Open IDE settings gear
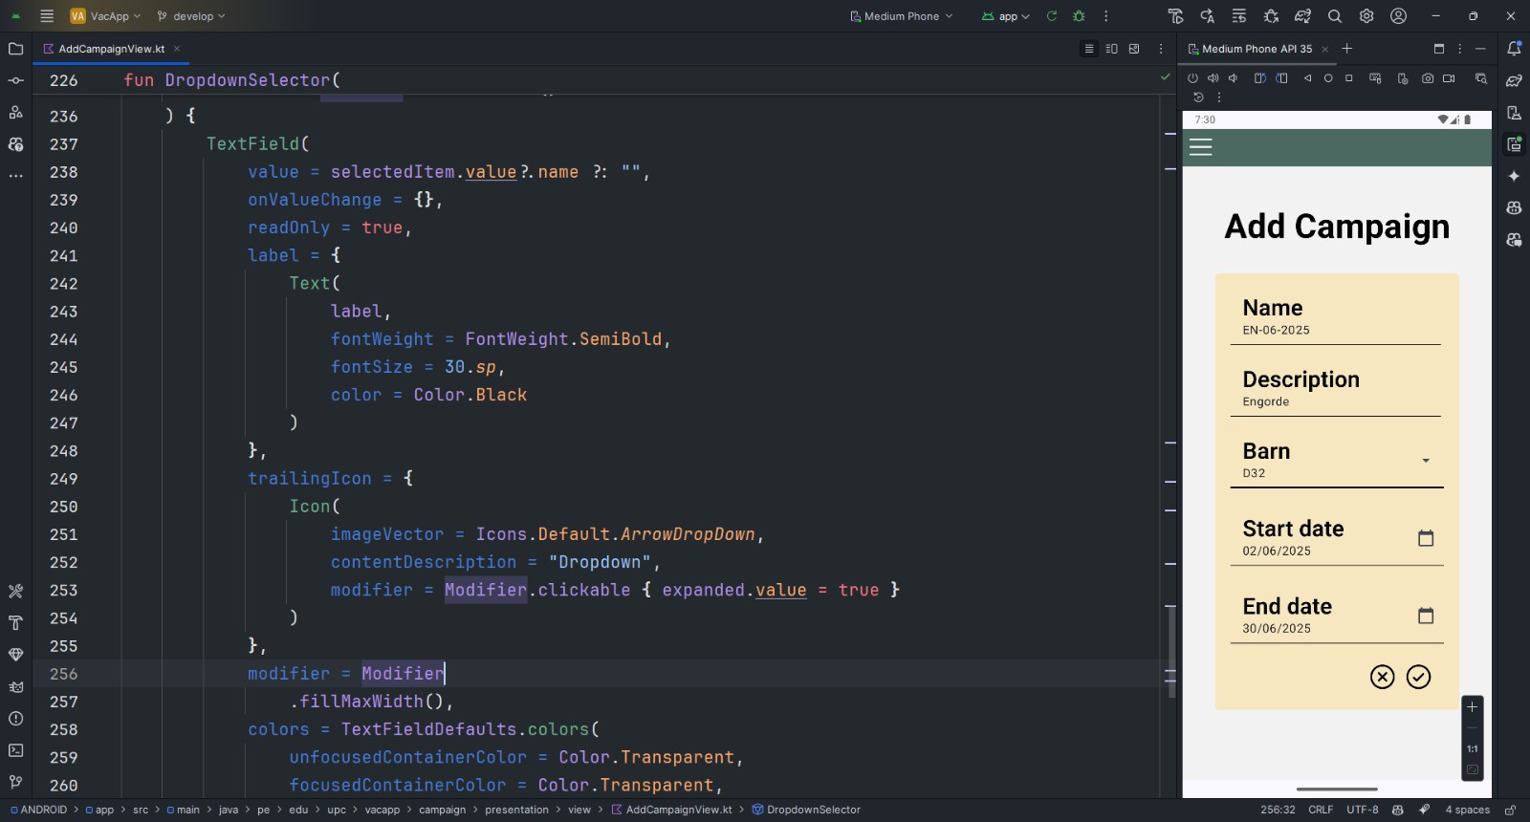Image resolution: width=1530 pixels, height=822 pixels. click(1366, 16)
